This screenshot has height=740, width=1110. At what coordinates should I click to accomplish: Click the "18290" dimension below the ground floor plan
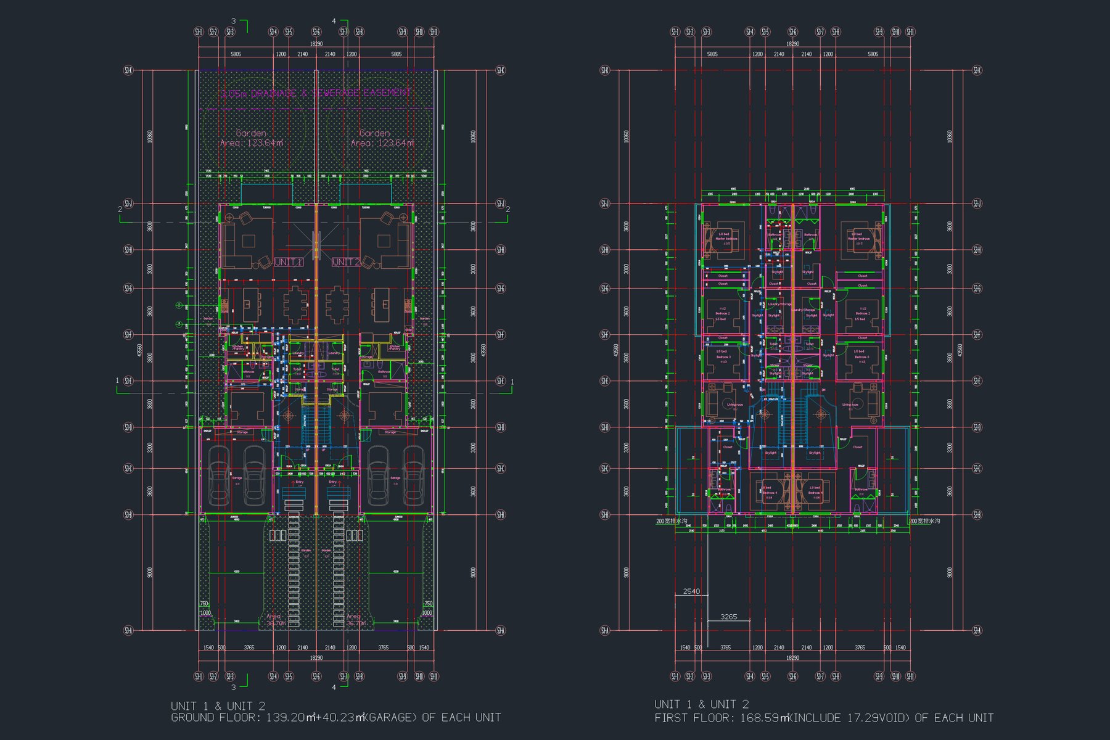(316, 658)
